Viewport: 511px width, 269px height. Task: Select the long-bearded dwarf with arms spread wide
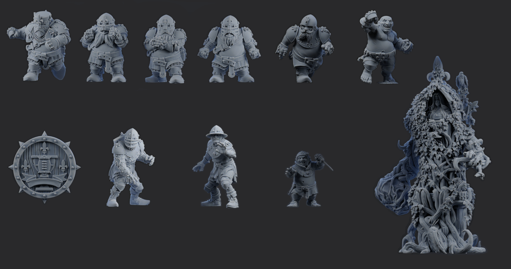pos(229,49)
